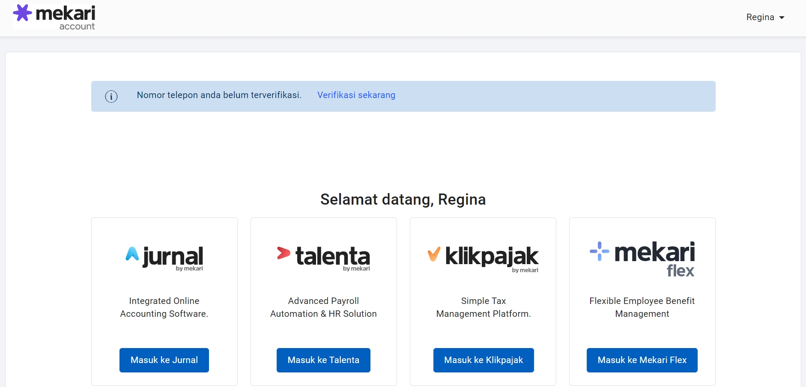Click the Talenta by Mekari logo
Viewport: 806px width, 387px height.
[x=323, y=258]
